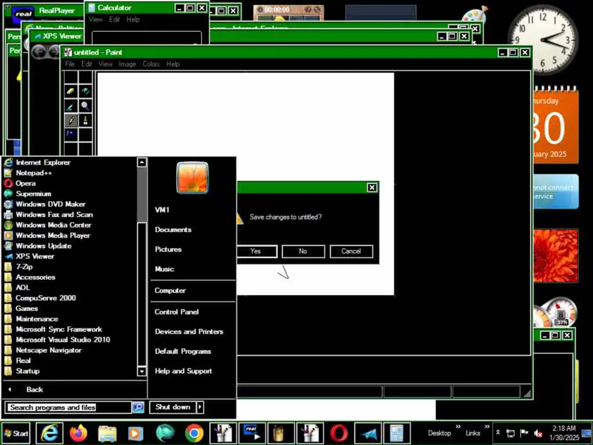Expand the Links toolbar chevron

click(x=486, y=427)
